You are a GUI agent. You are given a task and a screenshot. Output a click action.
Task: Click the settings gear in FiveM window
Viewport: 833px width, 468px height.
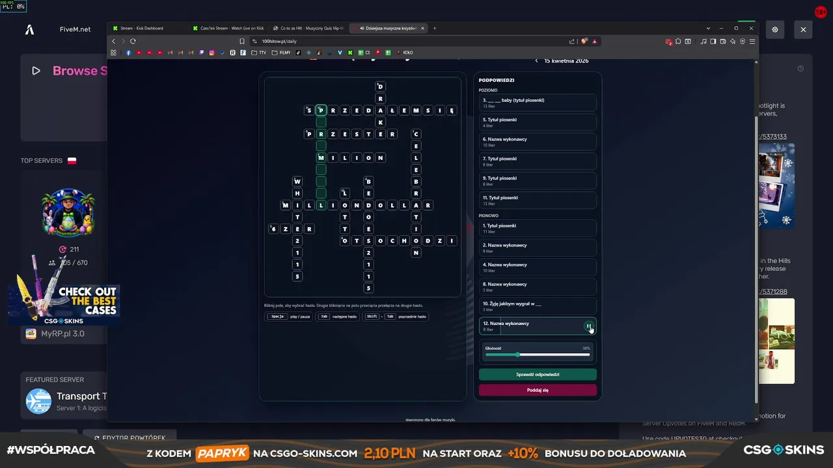click(x=775, y=29)
